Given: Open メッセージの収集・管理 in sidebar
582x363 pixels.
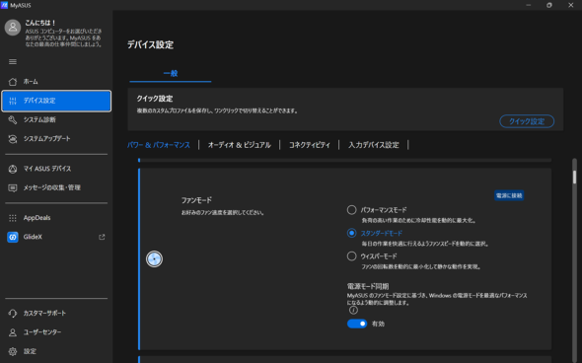Looking at the screenshot, I should click(x=56, y=187).
